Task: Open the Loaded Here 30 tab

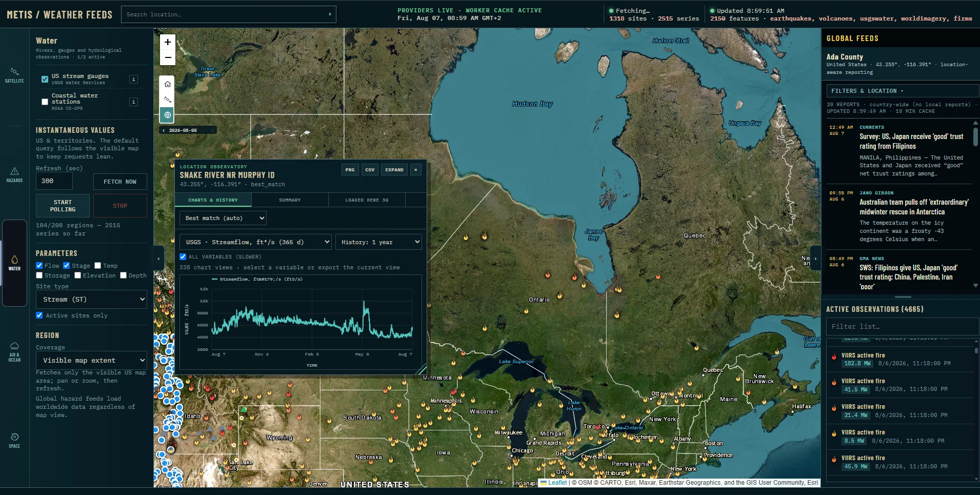Action: [367, 200]
